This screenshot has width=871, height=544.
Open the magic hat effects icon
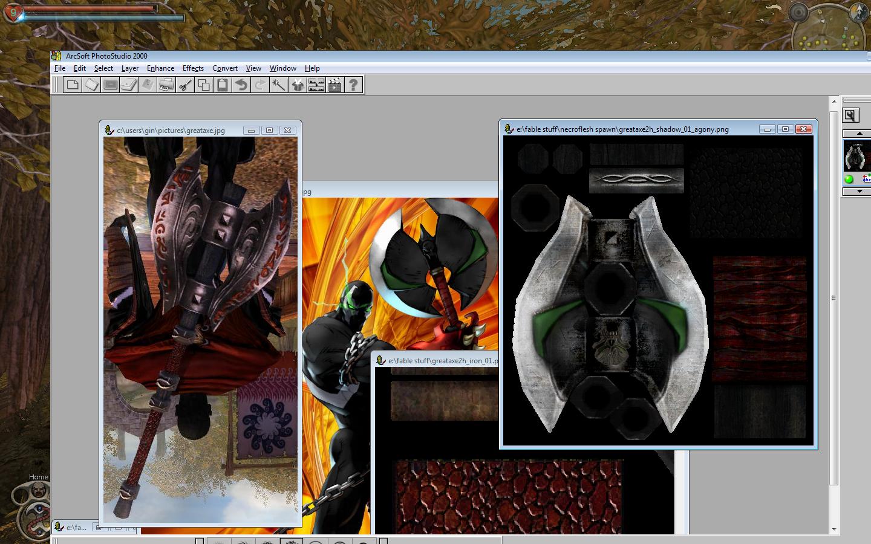[x=298, y=85]
